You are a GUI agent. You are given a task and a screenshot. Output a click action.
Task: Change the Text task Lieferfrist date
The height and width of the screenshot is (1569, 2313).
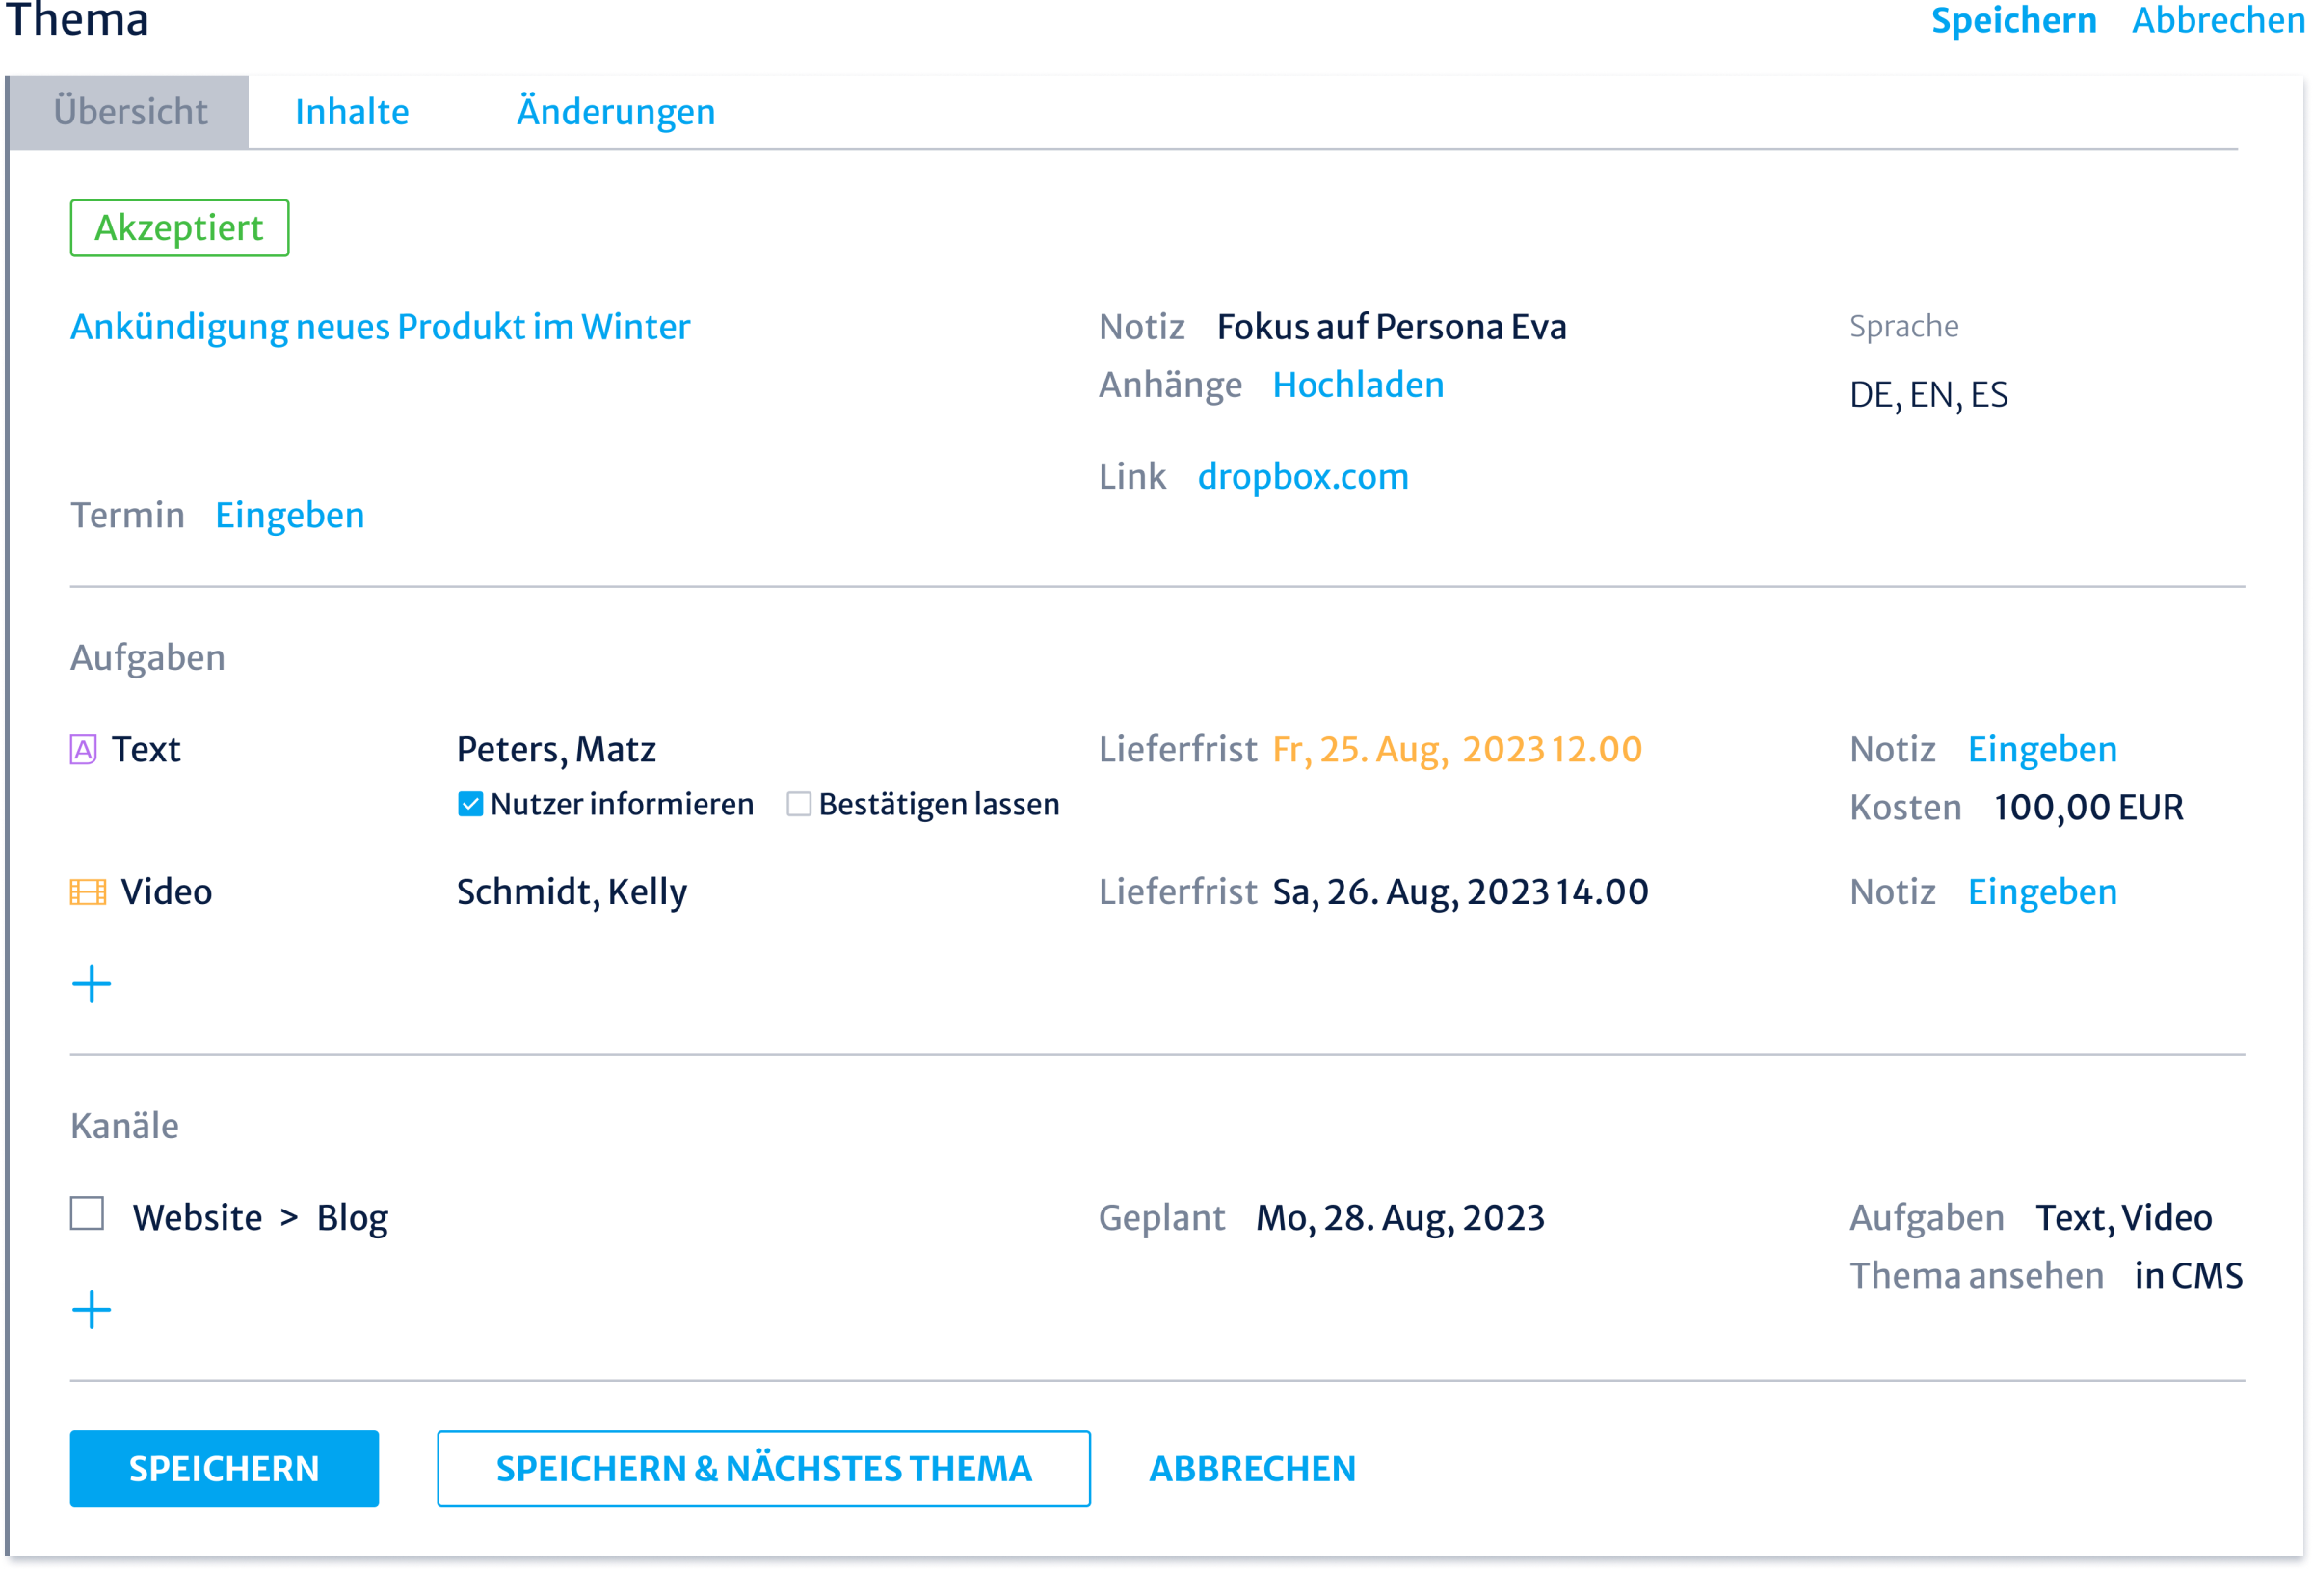1457,749
